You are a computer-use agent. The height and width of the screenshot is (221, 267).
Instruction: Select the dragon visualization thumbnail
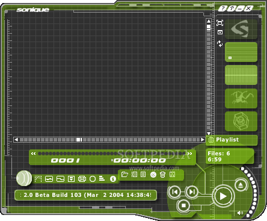(241, 98)
